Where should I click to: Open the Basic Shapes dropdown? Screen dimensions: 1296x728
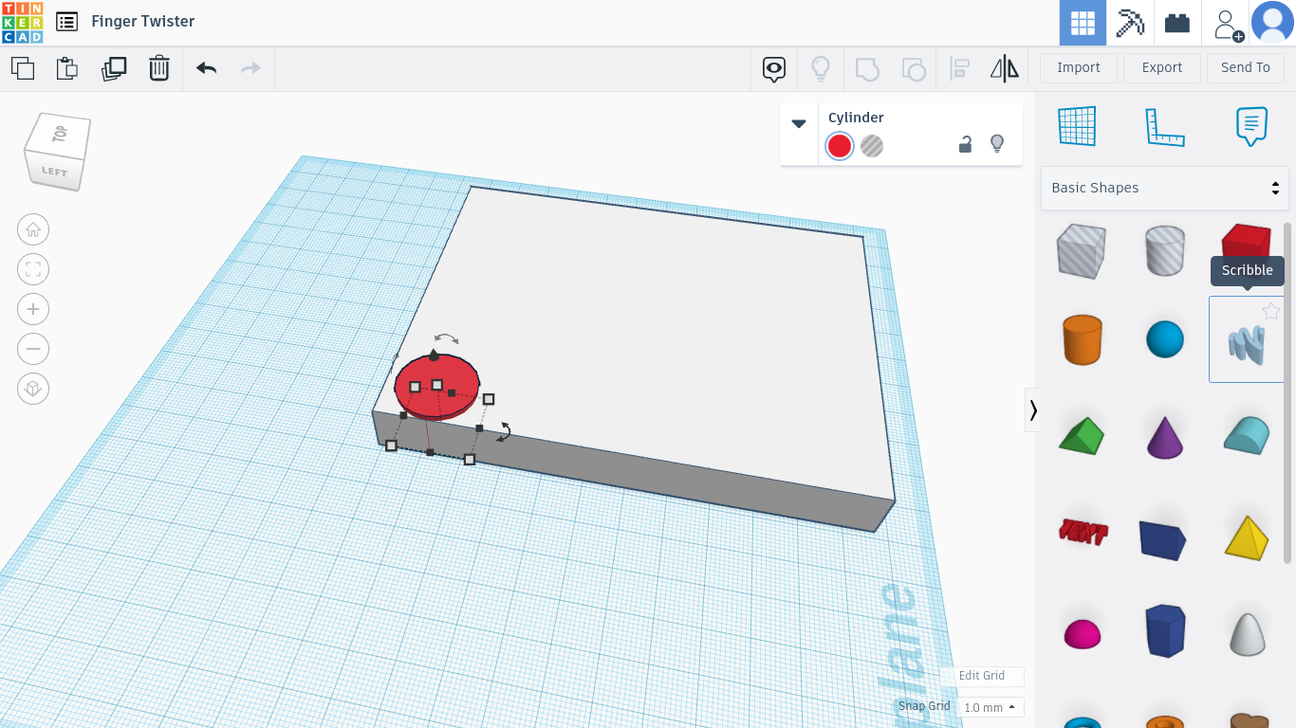click(1165, 188)
